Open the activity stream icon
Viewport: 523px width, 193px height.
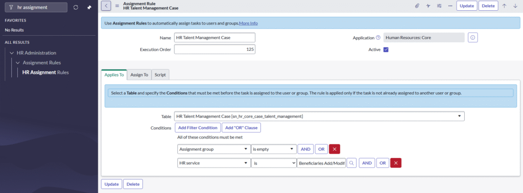click(x=429, y=6)
